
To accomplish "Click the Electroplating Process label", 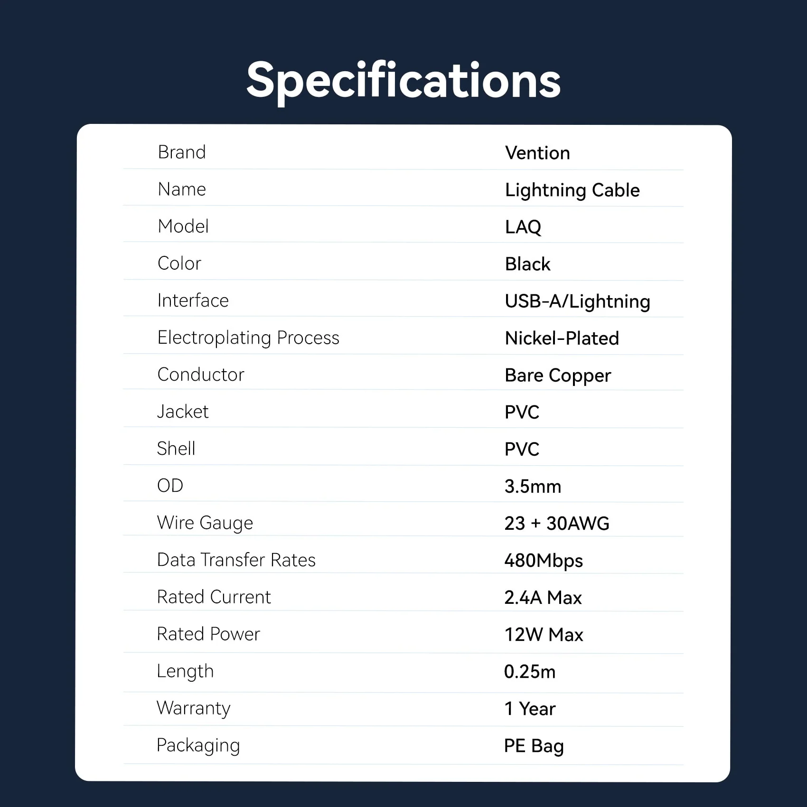I will point(248,338).
